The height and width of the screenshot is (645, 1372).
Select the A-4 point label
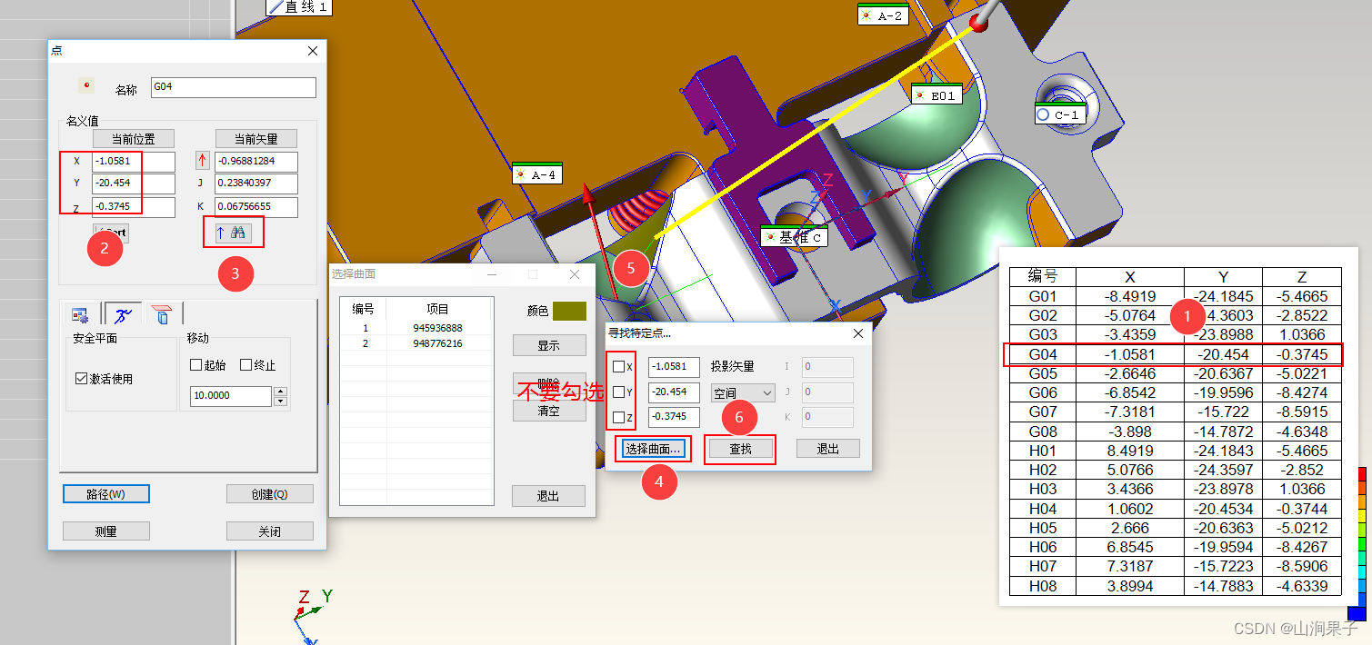tap(537, 174)
